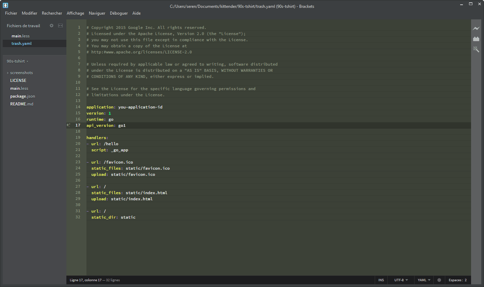Open the Affichage menu
Image resolution: width=484 pixels, height=287 pixels.
tap(75, 13)
